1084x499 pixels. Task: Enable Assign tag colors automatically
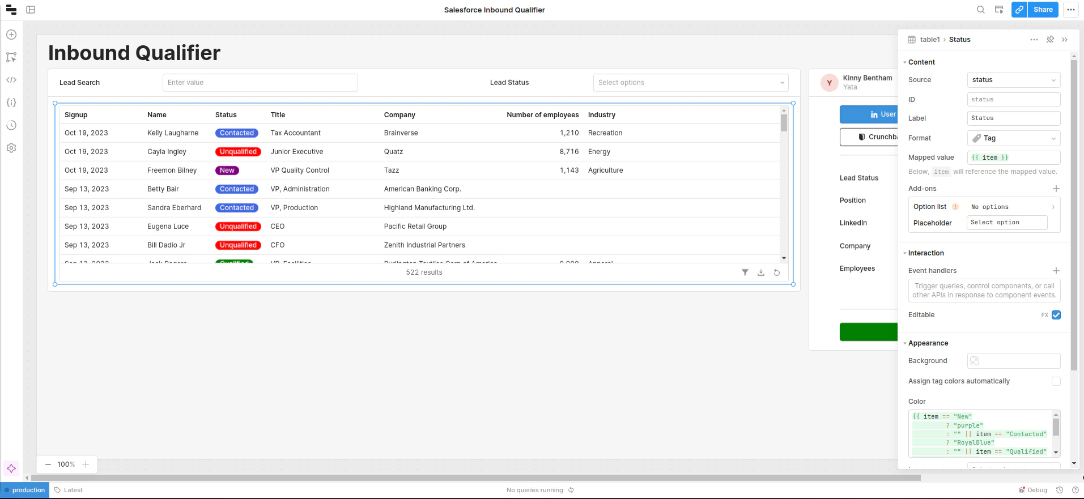pyautogui.click(x=1056, y=381)
